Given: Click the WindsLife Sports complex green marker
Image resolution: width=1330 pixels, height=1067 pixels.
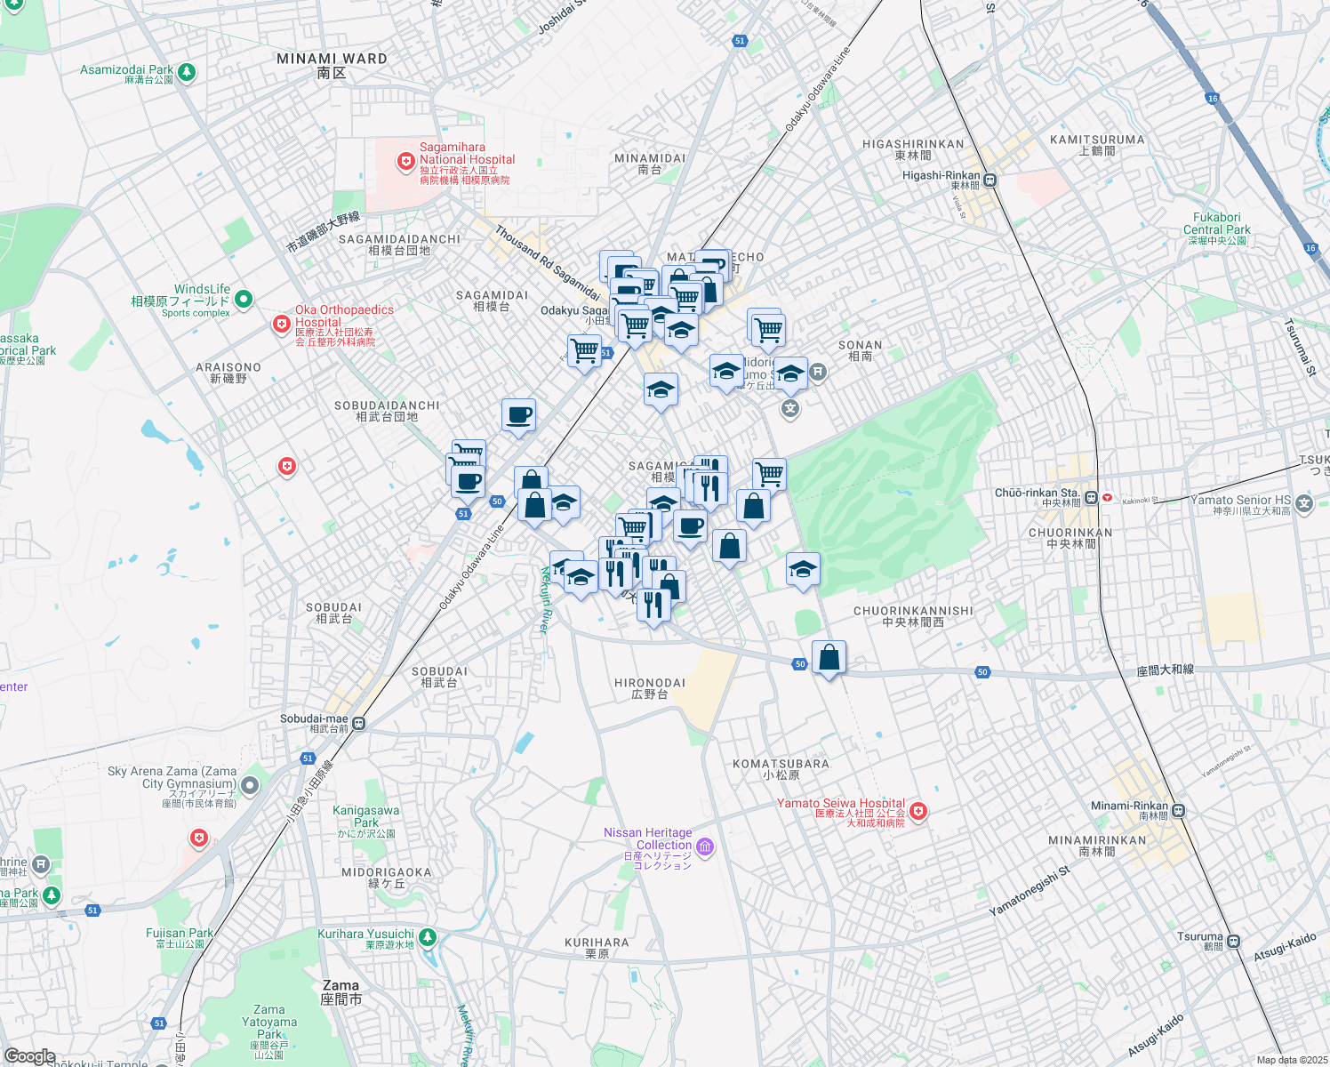Looking at the screenshot, I should tap(244, 301).
